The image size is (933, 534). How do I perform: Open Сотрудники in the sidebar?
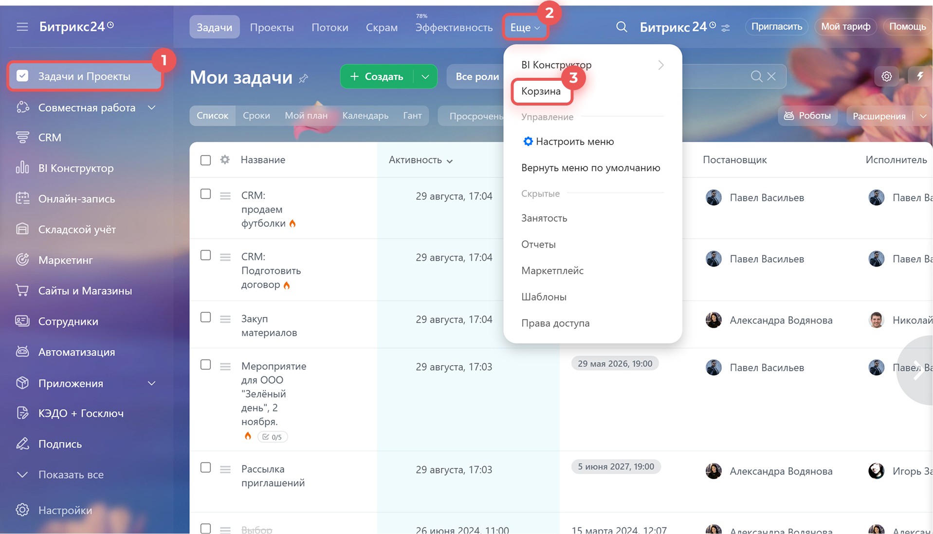coord(68,321)
